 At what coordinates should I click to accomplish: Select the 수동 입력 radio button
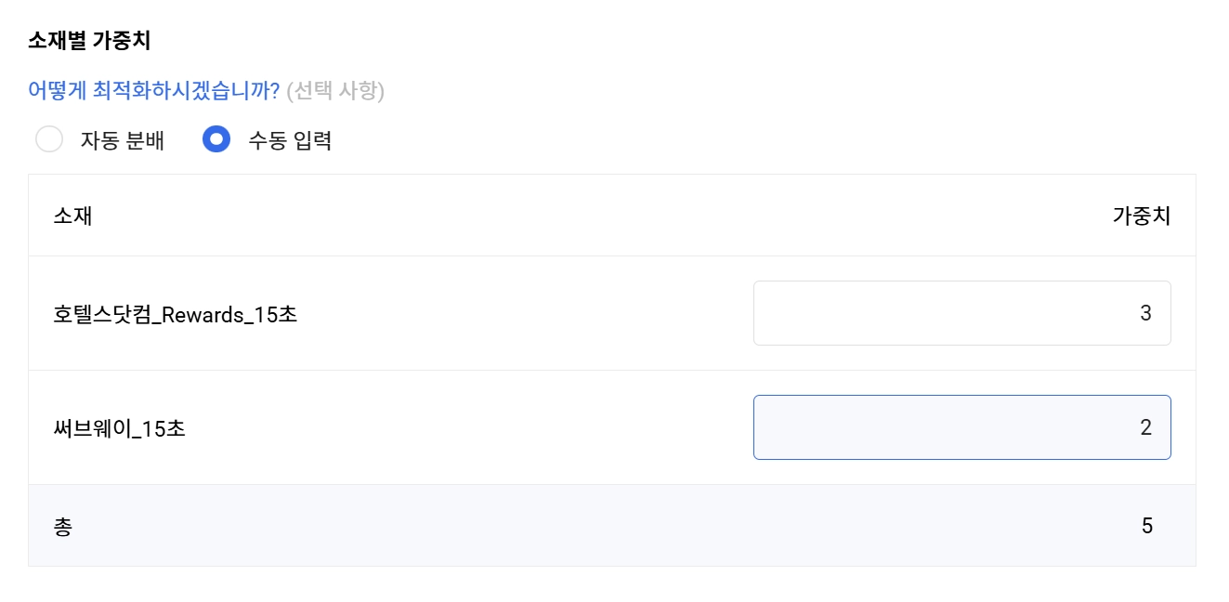(x=216, y=140)
